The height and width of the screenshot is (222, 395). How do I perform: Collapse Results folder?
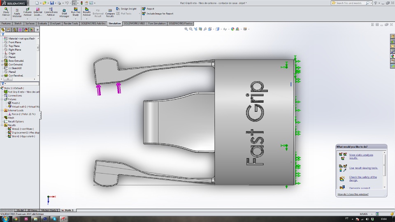pos(2,125)
